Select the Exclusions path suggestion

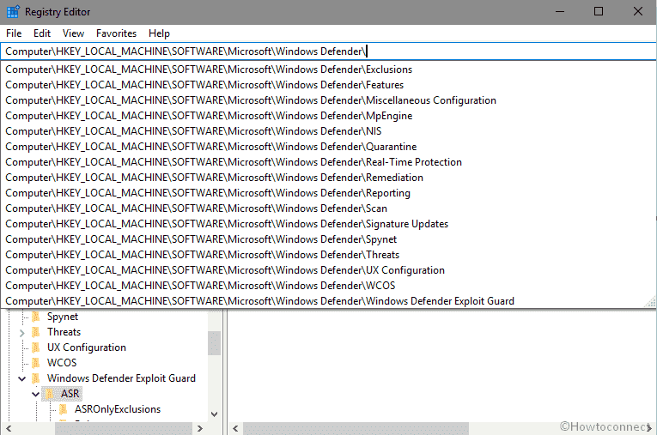[328, 69]
